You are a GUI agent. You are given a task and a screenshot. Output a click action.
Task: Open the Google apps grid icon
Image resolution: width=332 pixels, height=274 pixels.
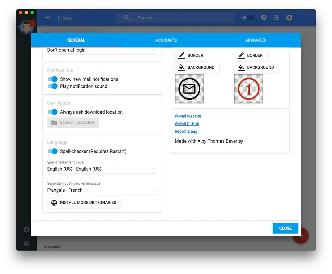[276, 18]
